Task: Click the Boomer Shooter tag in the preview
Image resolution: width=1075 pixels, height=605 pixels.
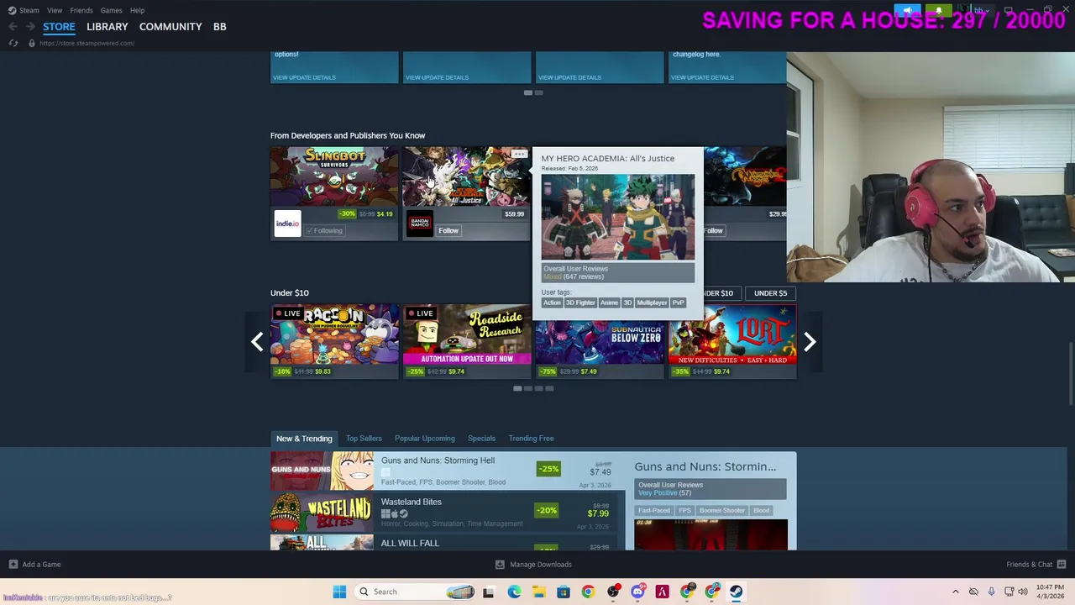Action: (x=722, y=510)
